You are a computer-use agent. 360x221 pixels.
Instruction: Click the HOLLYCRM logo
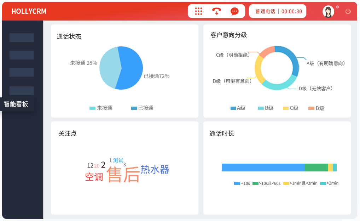(x=29, y=11)
